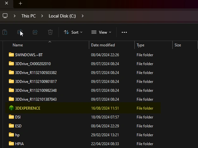Click Local Disk (C:) breadcrumb segment
The image size is (198, 148).
pos(62,16)
